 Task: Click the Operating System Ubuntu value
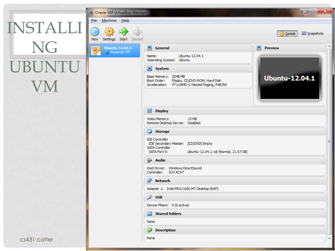pos(184,60)
